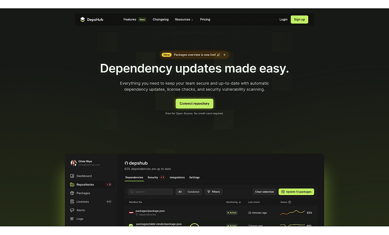Click the Connect repository button
The width and height of the screenshot is (389, 235).
[x=194, y=103]
